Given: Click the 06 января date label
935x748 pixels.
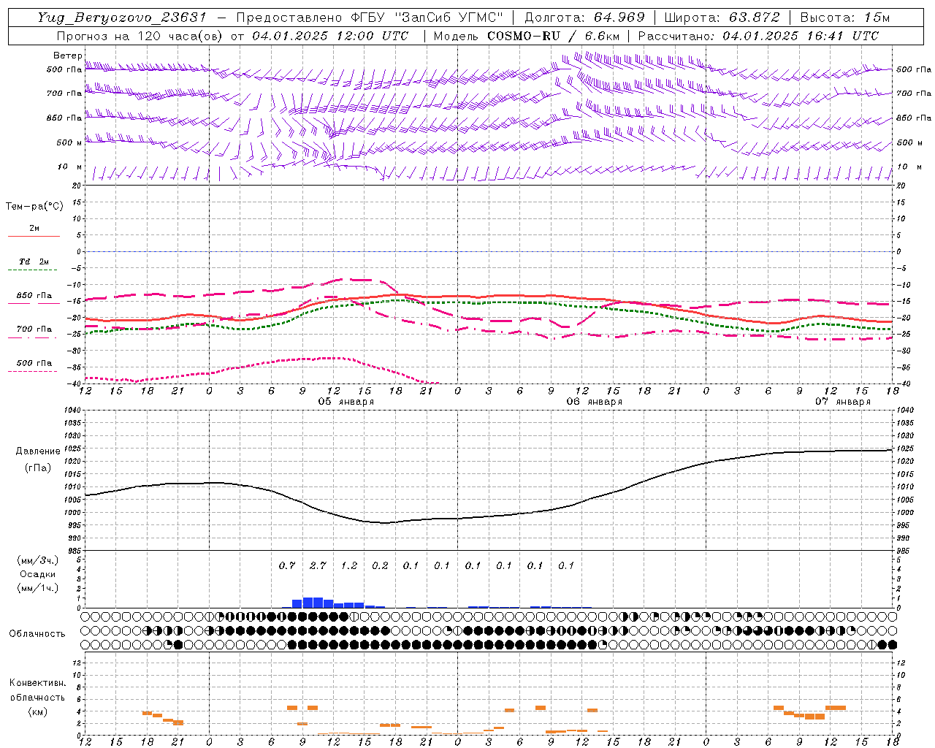Looking at the screenshot, I should click(x=595, y=402).
